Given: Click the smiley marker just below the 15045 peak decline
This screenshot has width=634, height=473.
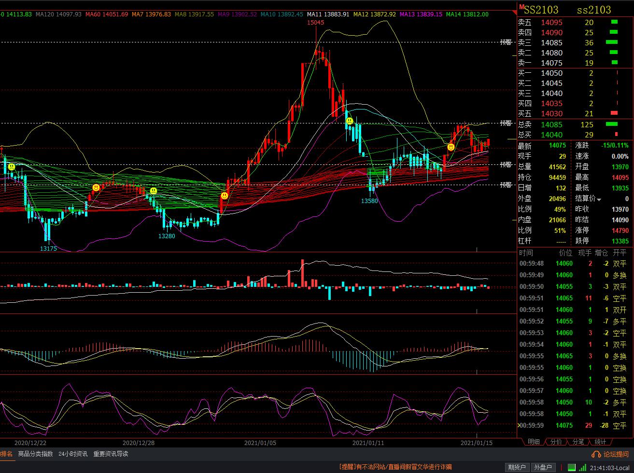Looking at the screenshot, I should point(349,121).
